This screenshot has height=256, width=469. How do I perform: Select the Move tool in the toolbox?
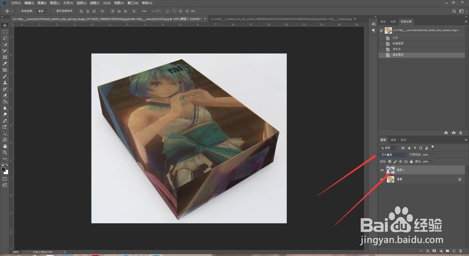5,26
